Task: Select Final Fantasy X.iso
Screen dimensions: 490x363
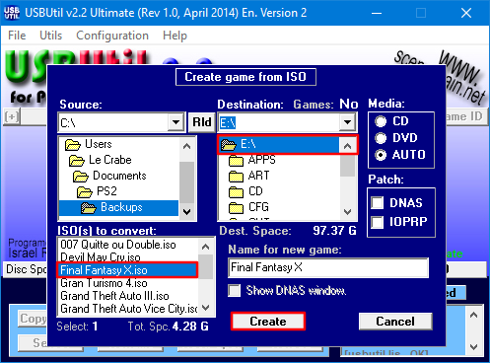Action: click(x=127, y=270)
